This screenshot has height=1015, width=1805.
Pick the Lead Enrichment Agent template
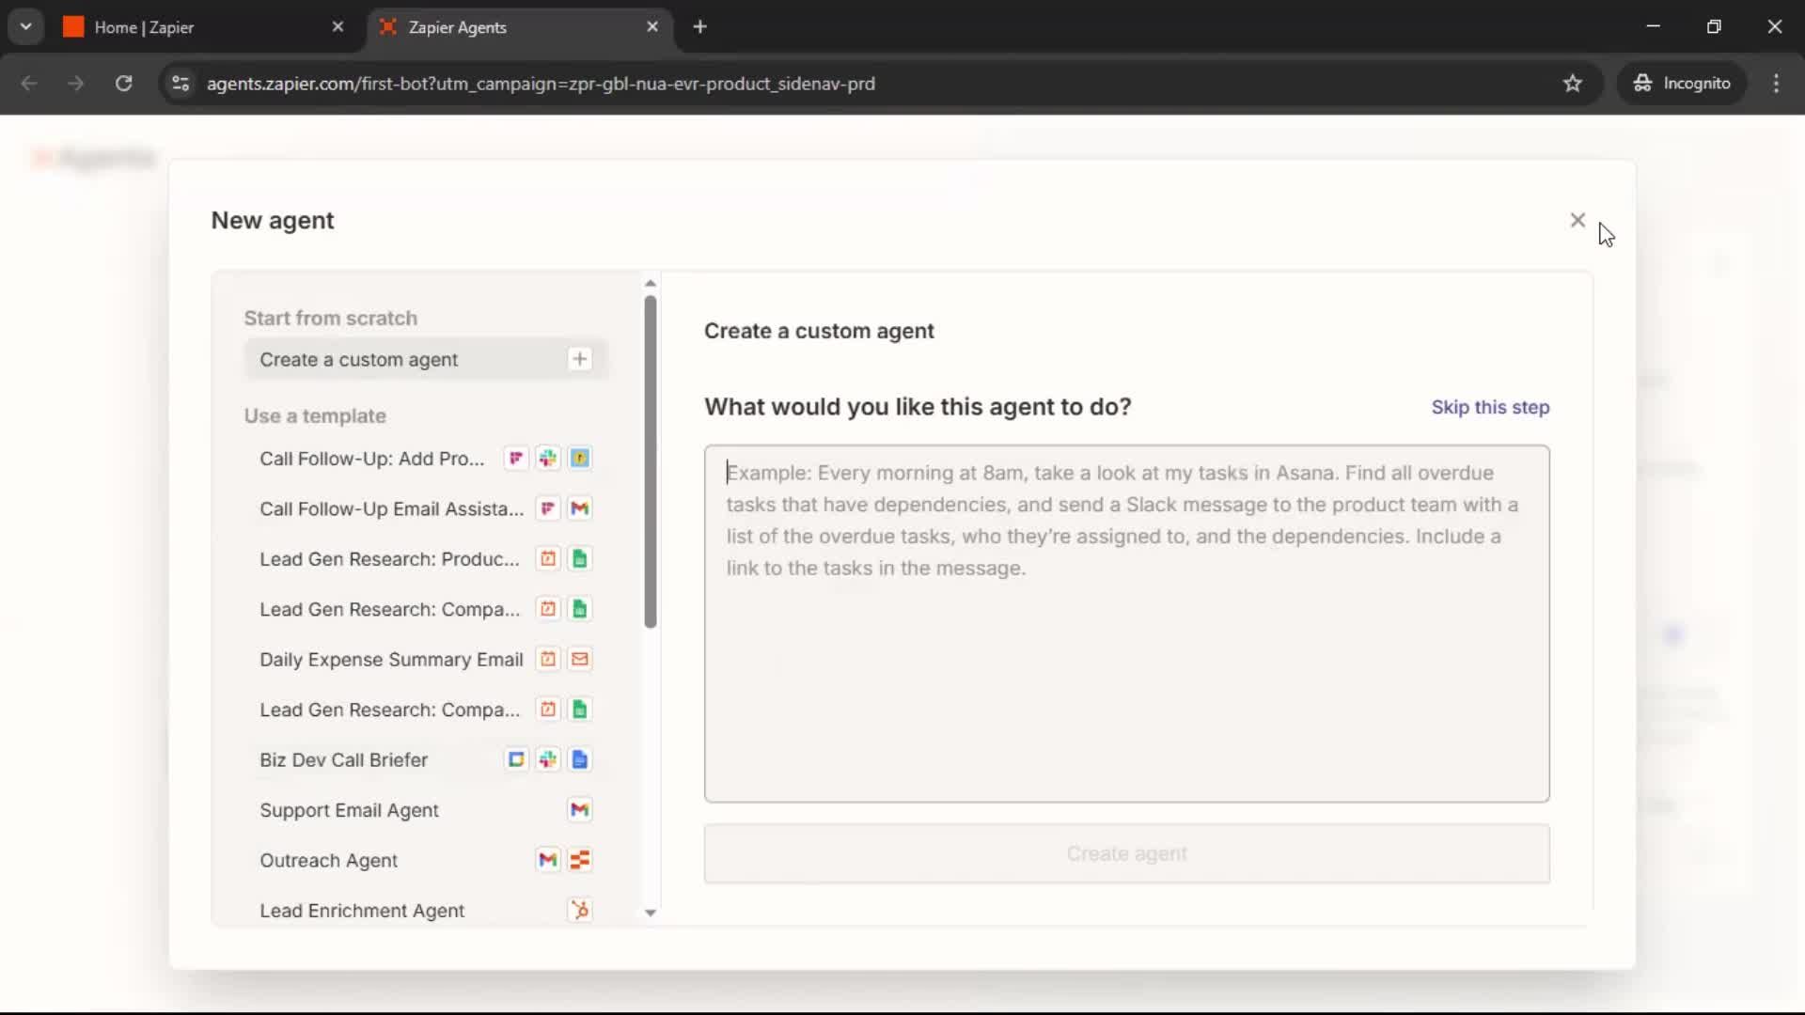[x=426, y=910]
